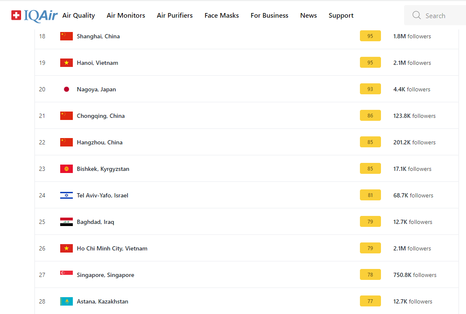This screenshot has height=314, width=466.
Task: Open the Shanghai, China city link
Action: pos(98,36)
